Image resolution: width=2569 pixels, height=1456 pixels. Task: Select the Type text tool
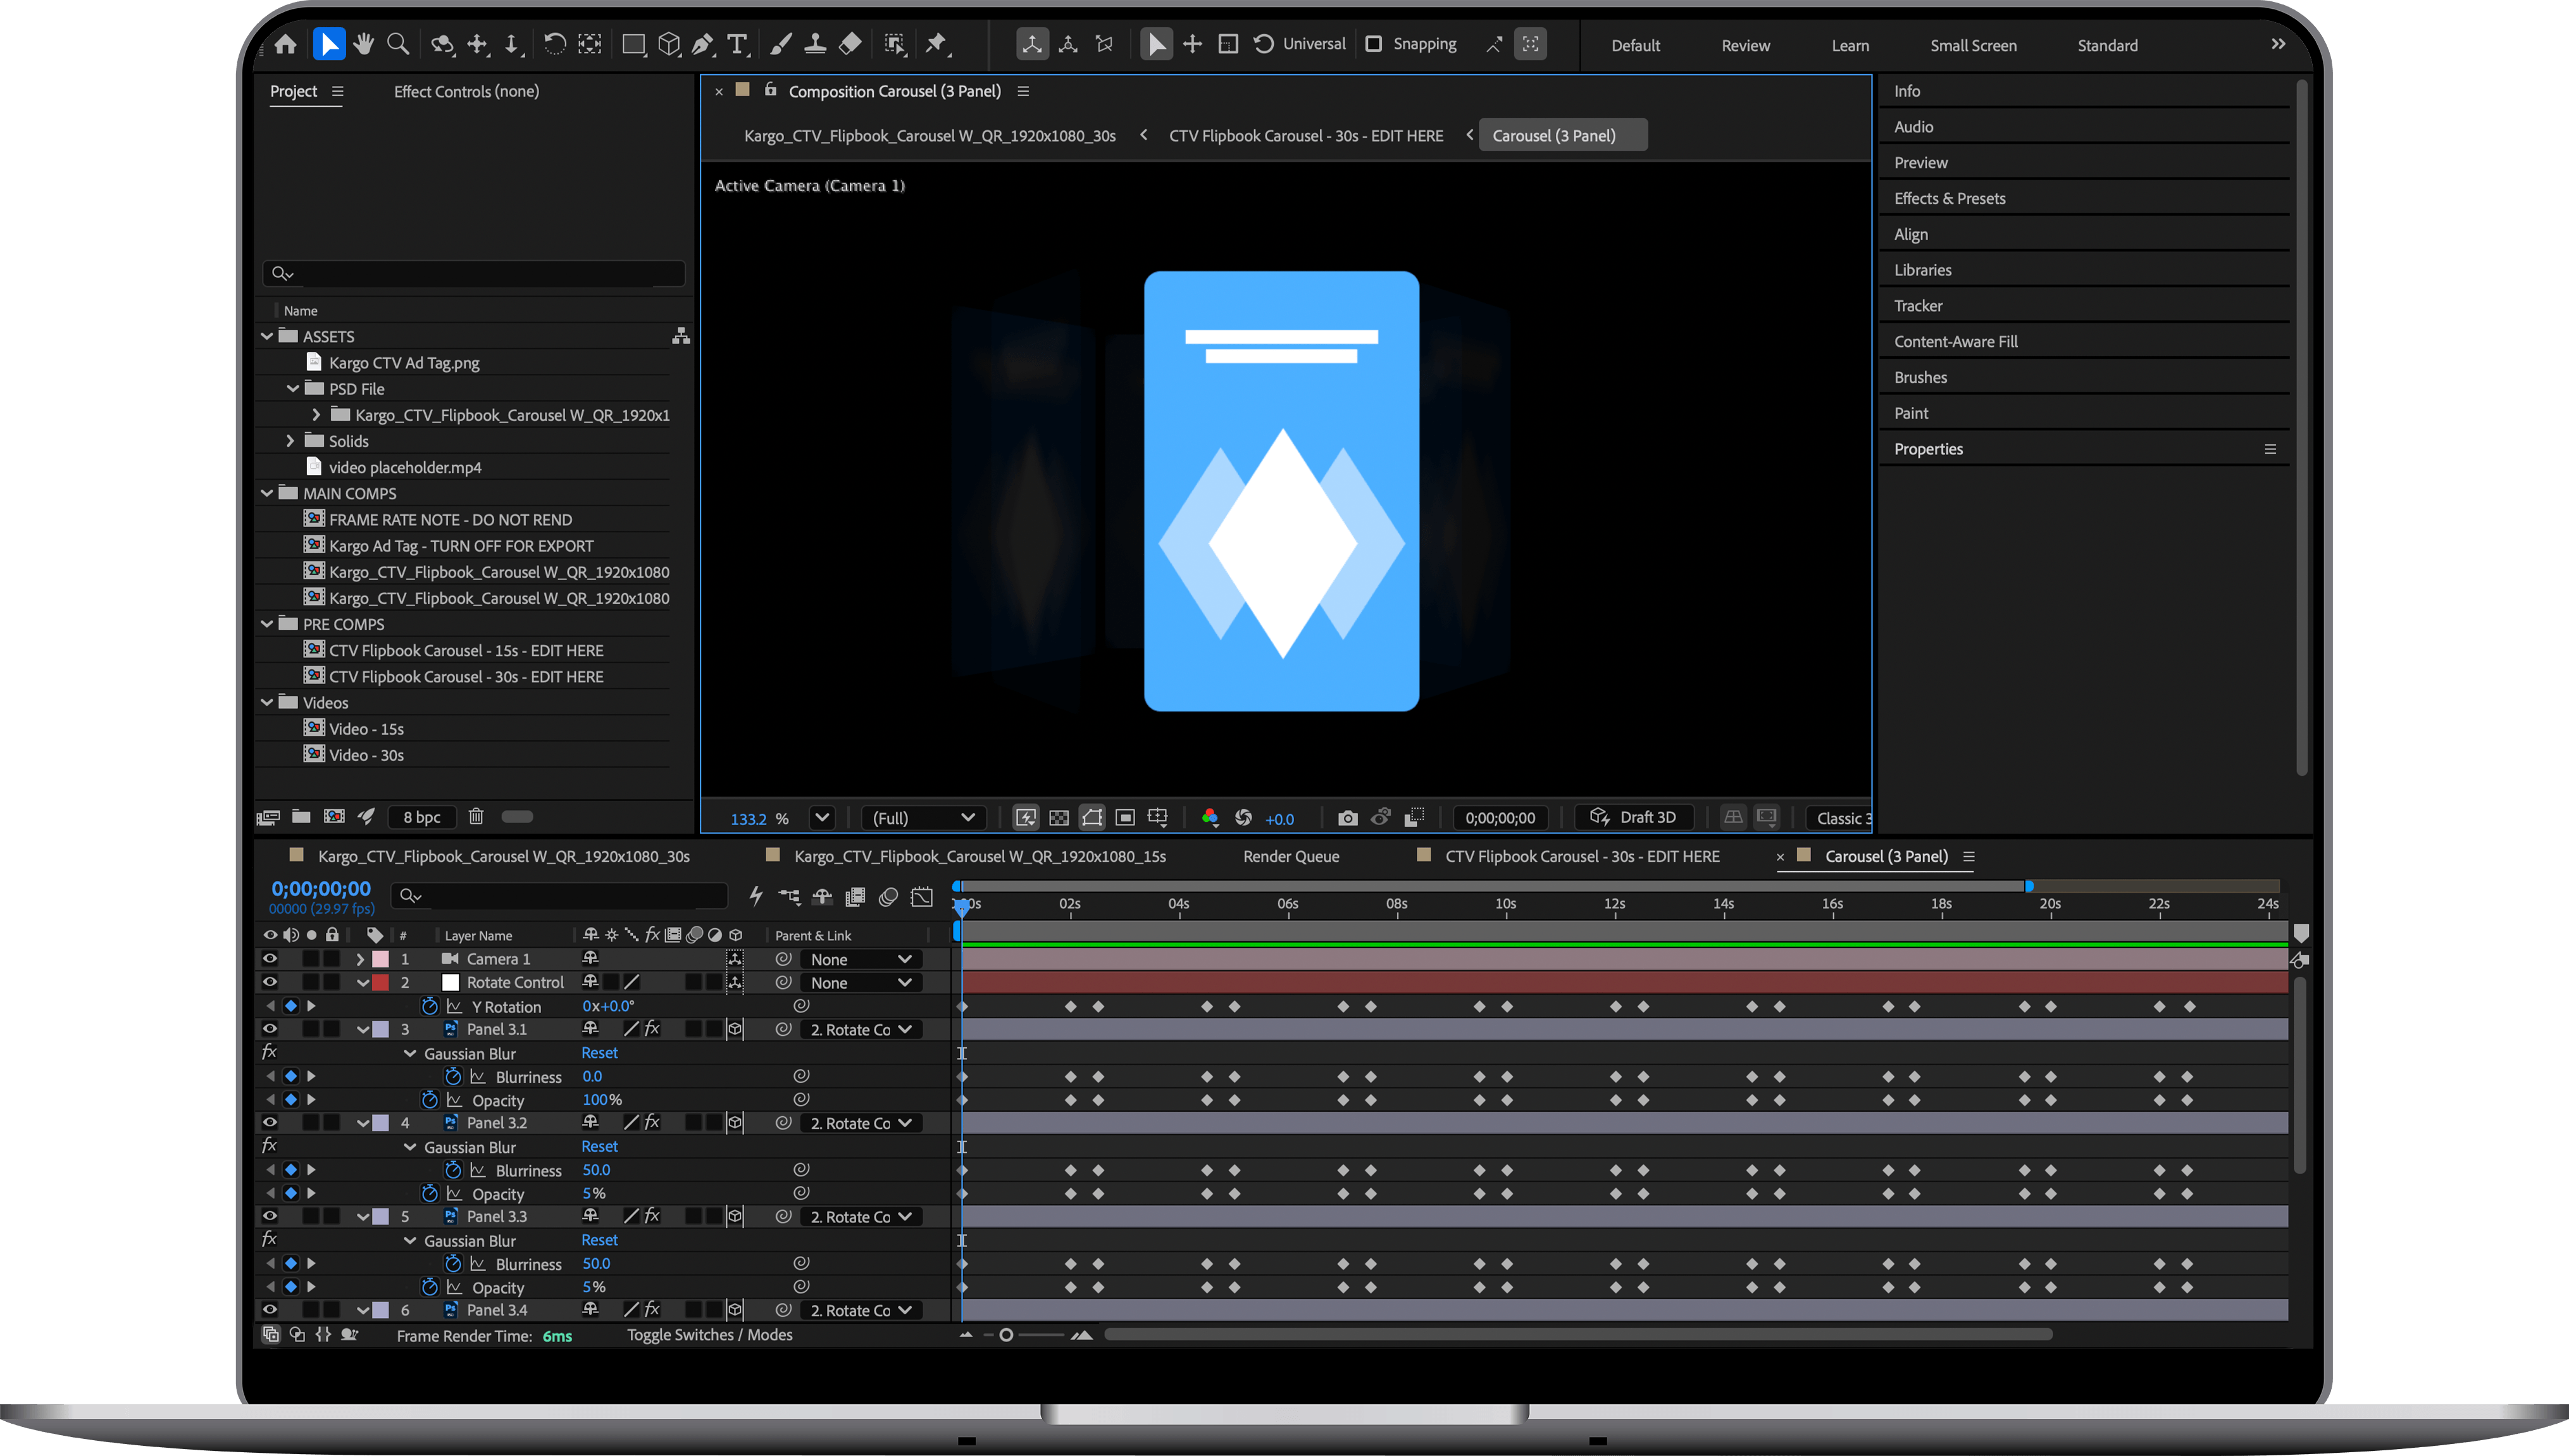pyautogui.click(x=737, y=44)
